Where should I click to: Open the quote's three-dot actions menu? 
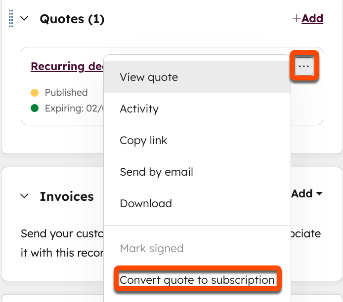(x=304, y=66)
